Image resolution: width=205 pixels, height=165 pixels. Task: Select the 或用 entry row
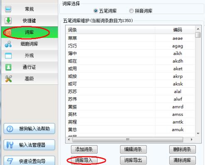point(130,69)
